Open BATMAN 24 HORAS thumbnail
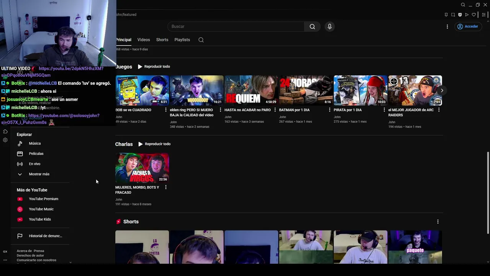This screenshot has height=276, width=490. [x=306, y=90]
